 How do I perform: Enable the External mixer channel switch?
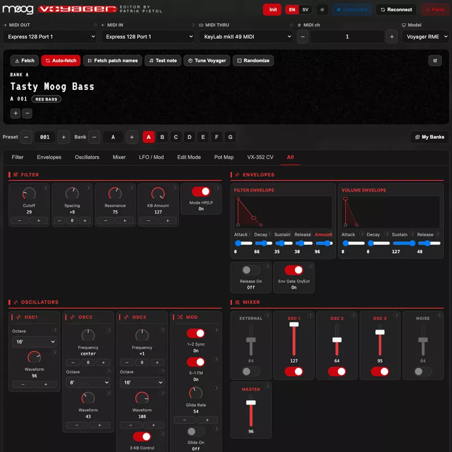click(x=251, y=371)
